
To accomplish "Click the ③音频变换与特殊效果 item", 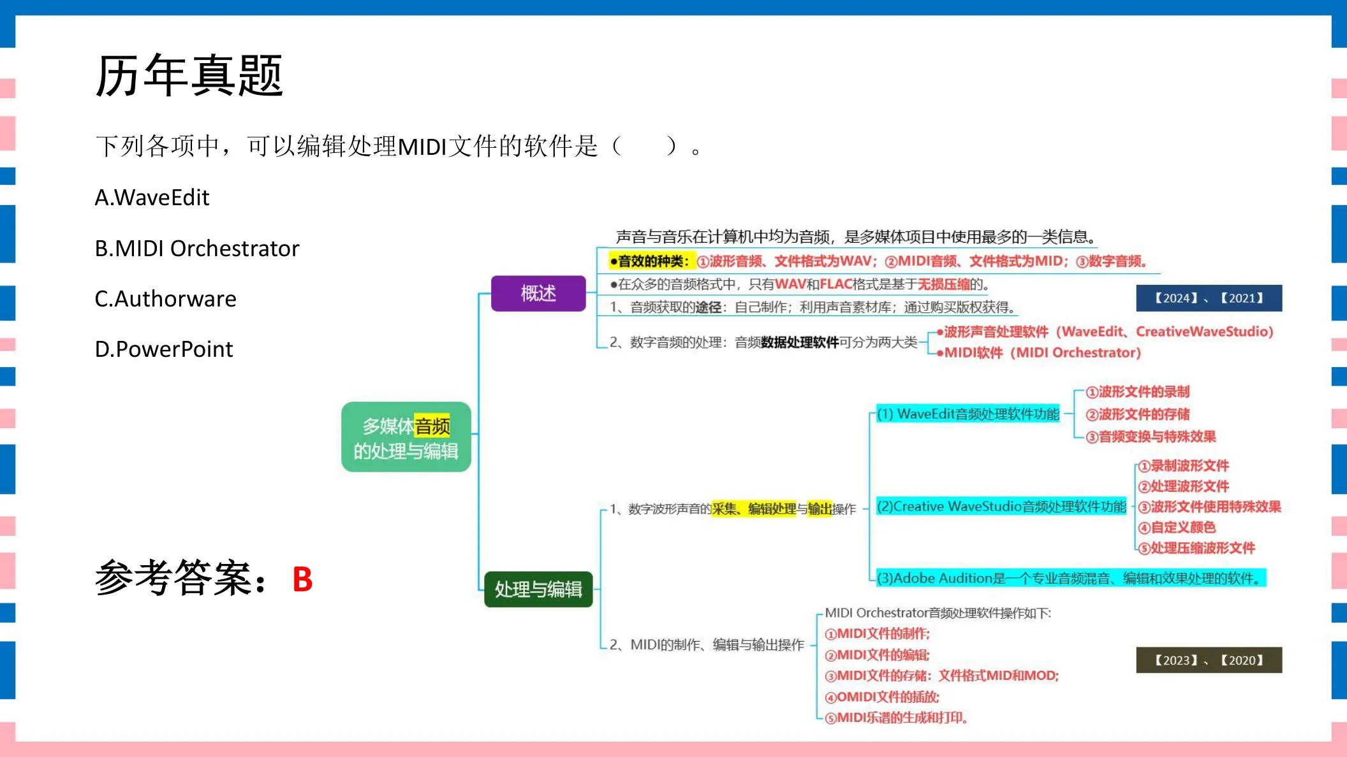I will [1151, 436].
